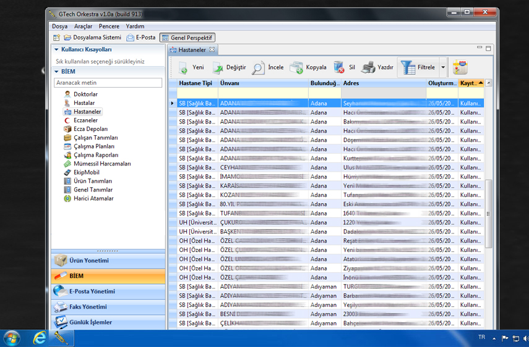The image size is (529, 347).
Task: Open Genel Tanımlar item
Action: click(93, 190)
